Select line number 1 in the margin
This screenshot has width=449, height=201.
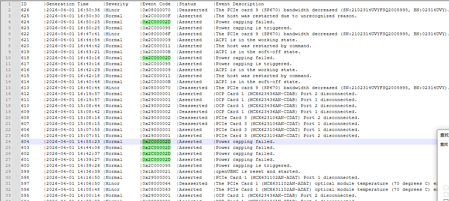[x=10, y=4]
